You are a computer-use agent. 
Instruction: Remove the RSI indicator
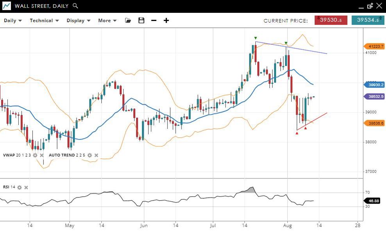(x=26, y=187)
